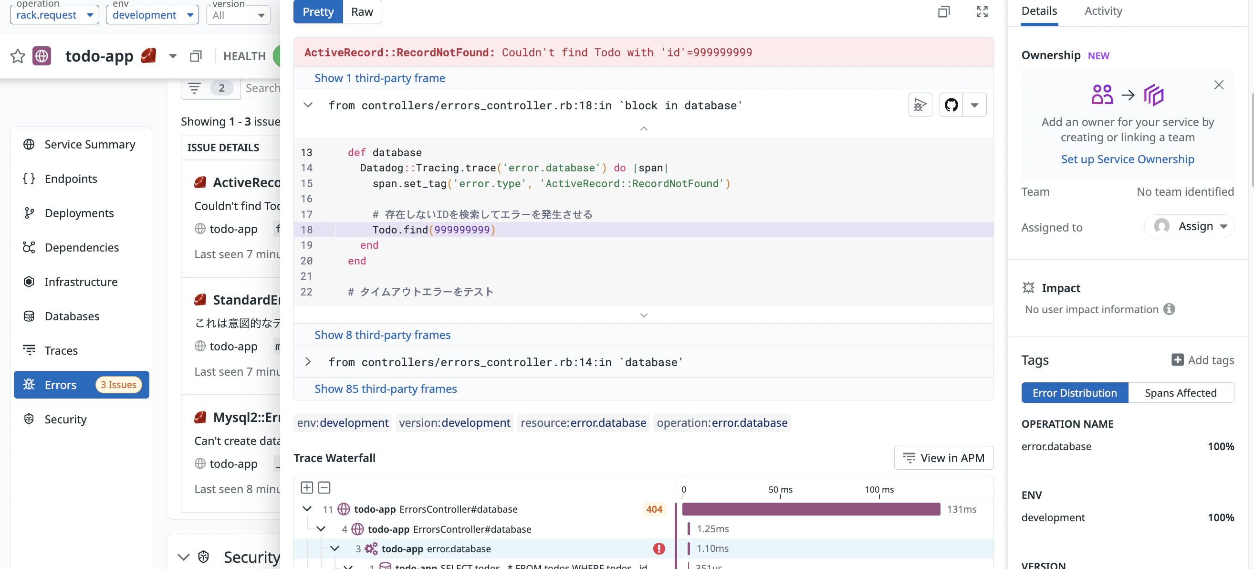
Task: Open the Assign dropdown
Action: pos(1189,226)
